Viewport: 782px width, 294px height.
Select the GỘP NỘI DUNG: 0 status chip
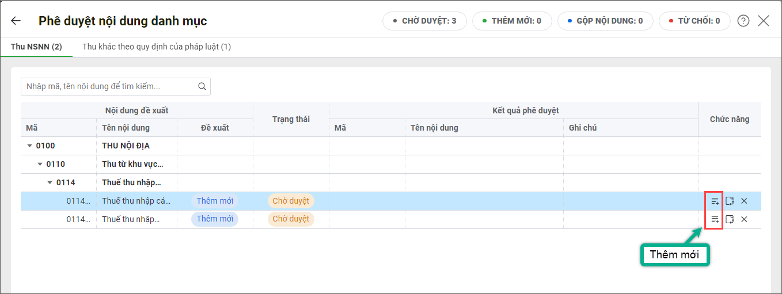[605, 21]
